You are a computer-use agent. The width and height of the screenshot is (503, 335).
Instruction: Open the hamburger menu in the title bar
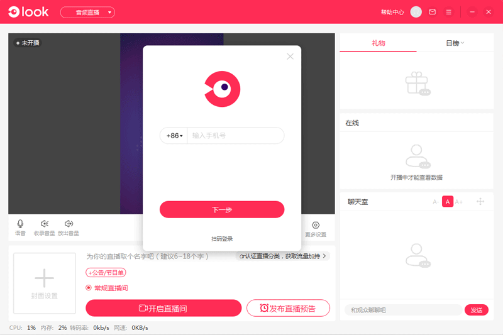tap(448, 12)
